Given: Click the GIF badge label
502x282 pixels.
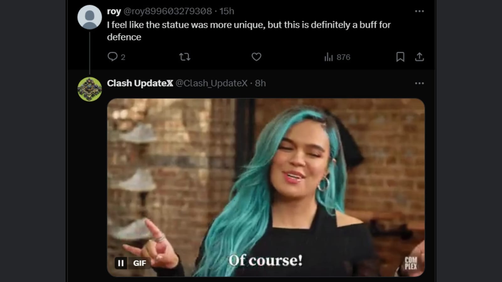Looking at the screenshot, I should (x=140, y=263).
